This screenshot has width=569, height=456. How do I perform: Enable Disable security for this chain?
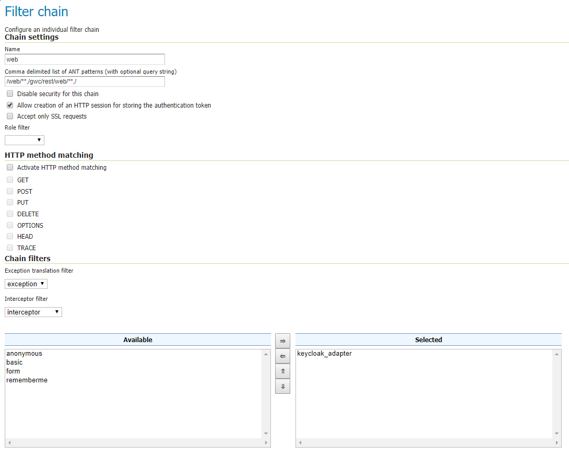pos(9,93)
